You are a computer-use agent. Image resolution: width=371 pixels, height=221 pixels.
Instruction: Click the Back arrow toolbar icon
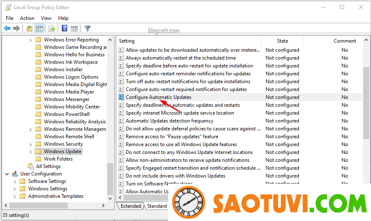pyautogui.click(x=7, y=29)
